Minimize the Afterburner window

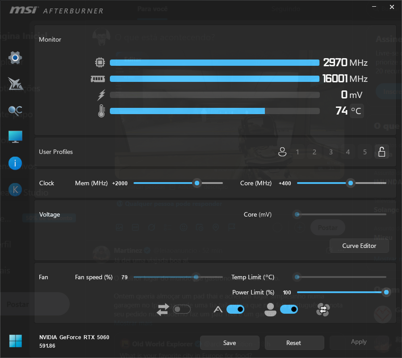374,7
